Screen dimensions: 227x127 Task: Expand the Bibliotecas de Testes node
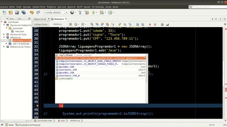click(4, 47)
